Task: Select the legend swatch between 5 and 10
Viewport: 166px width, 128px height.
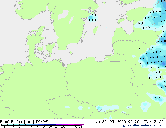Action: tap(29, 125)
